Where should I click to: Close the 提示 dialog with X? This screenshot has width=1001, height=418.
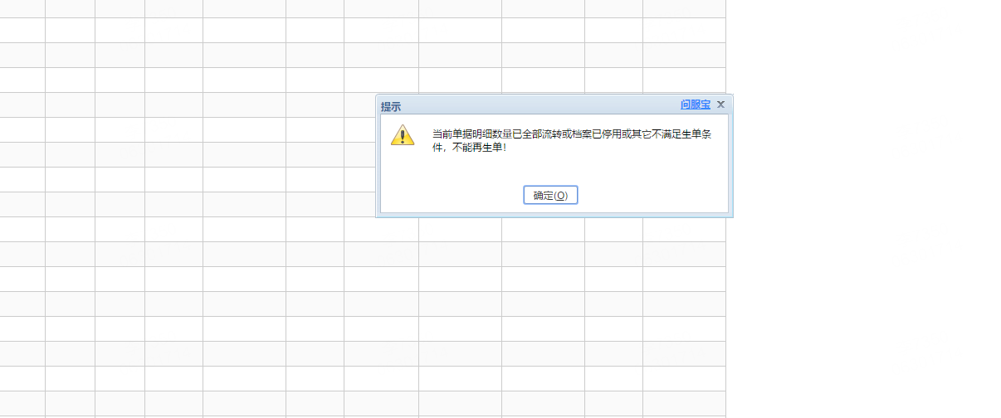(720, 104)
